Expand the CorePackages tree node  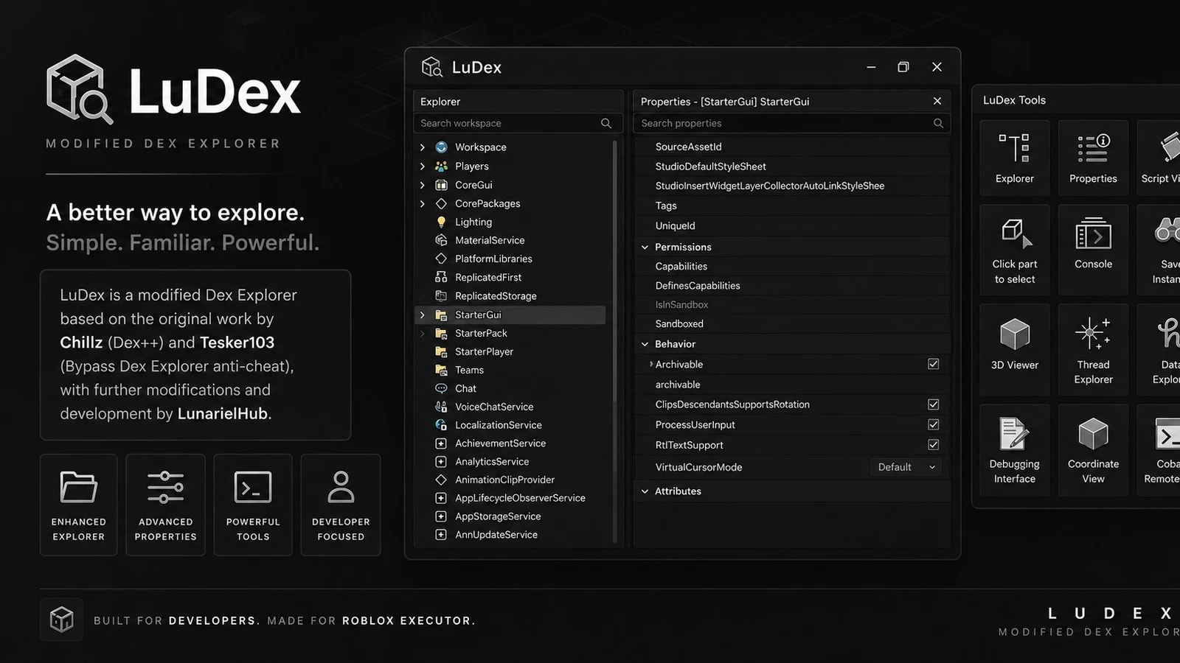point(423,203)
